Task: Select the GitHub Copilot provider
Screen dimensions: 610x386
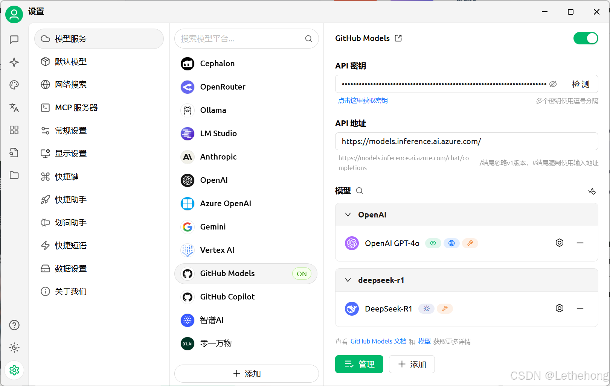Action: [x=246, y=297]
